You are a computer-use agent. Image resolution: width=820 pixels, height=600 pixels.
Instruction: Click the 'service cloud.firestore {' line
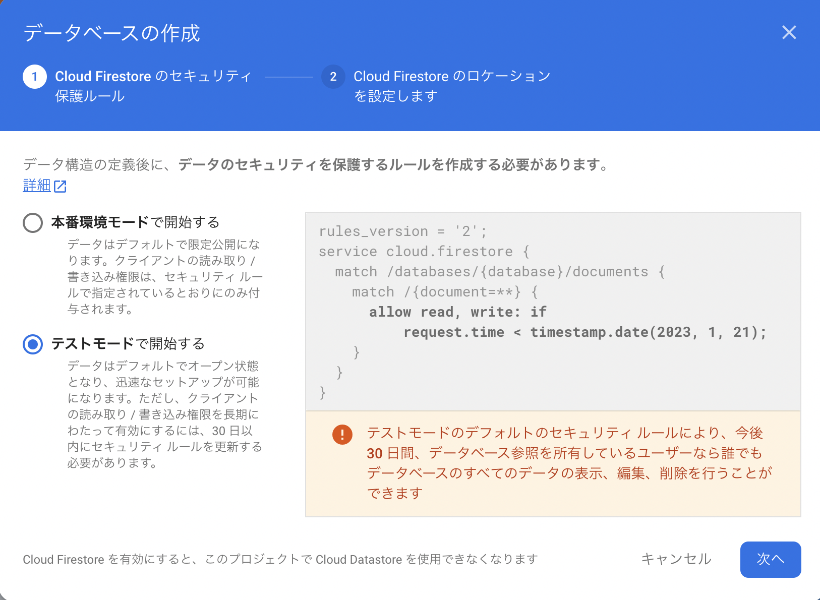coord(424,252)
